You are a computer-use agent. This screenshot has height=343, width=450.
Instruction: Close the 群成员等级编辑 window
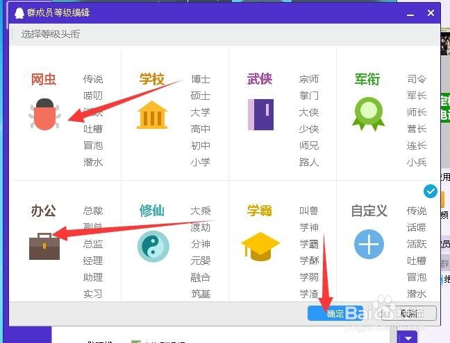tap(431, 13)
